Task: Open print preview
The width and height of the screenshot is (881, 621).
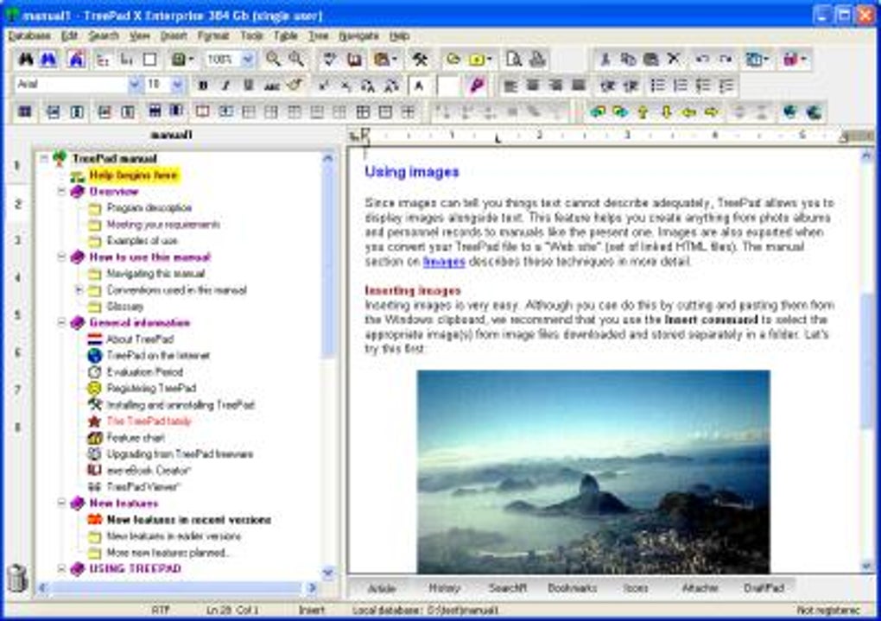Action: 514,59
